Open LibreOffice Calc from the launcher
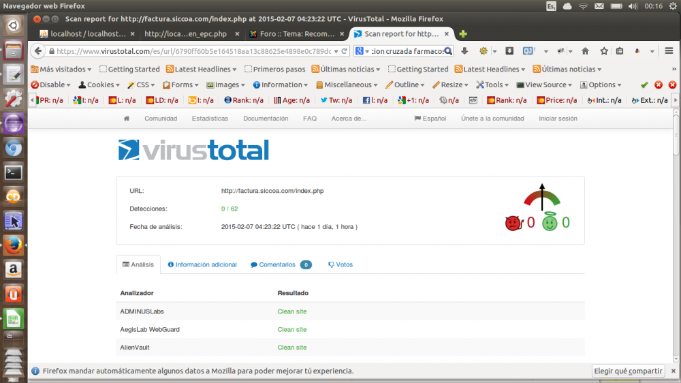 click(14, 319)
